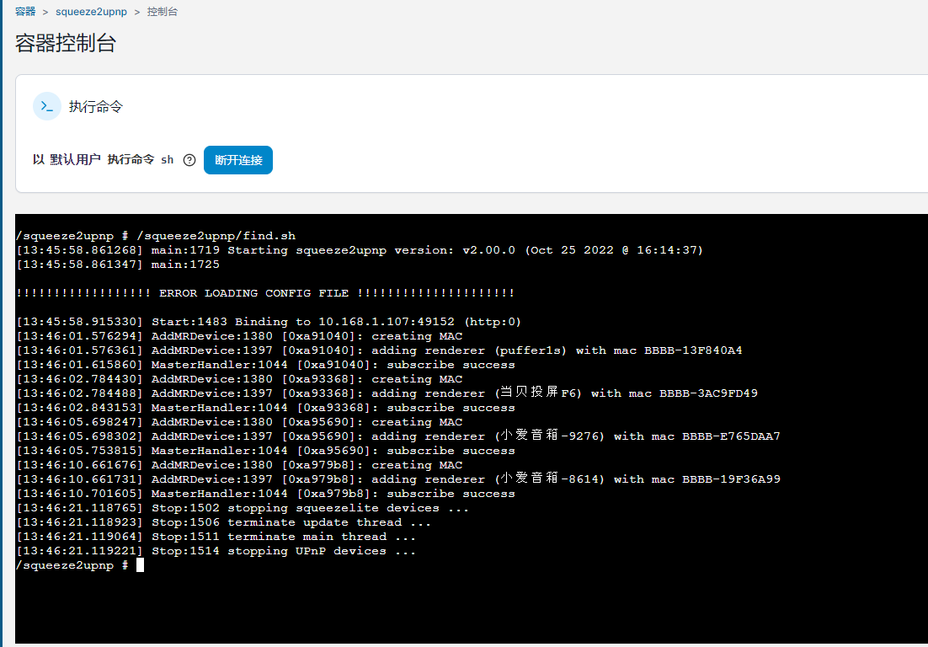
Task: Click the help question-mark icon beside sh
Action: [x=189, y=160]
